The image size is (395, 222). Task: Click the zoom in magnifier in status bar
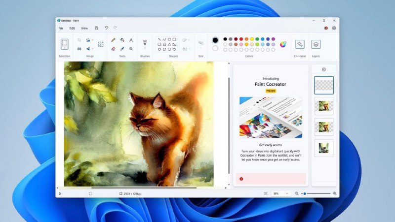point(335,193)
